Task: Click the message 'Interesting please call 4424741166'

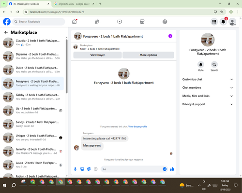Action: tap(105, 138)
